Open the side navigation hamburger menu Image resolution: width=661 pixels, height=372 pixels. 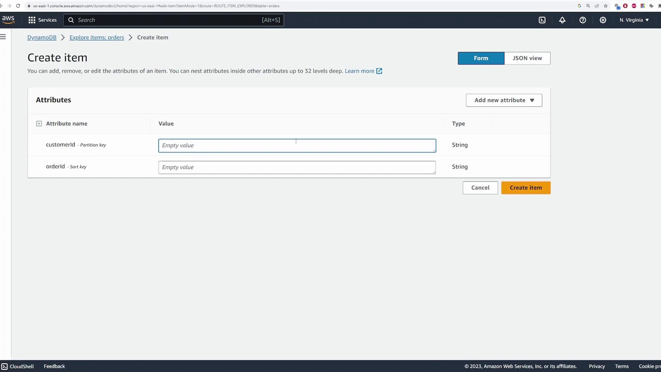click(x=3, y=37)
